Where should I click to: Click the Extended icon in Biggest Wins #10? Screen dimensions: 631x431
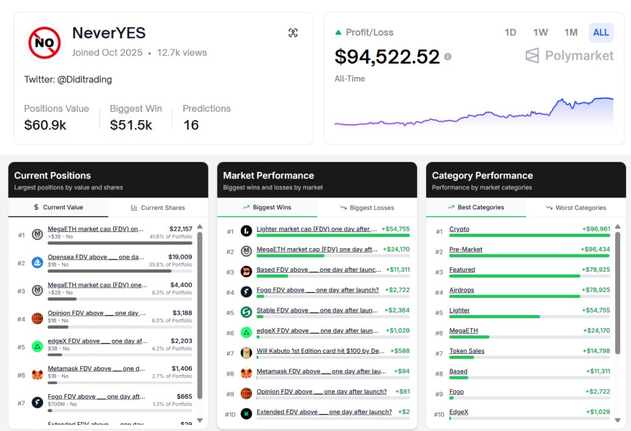[x=246, y=414]
